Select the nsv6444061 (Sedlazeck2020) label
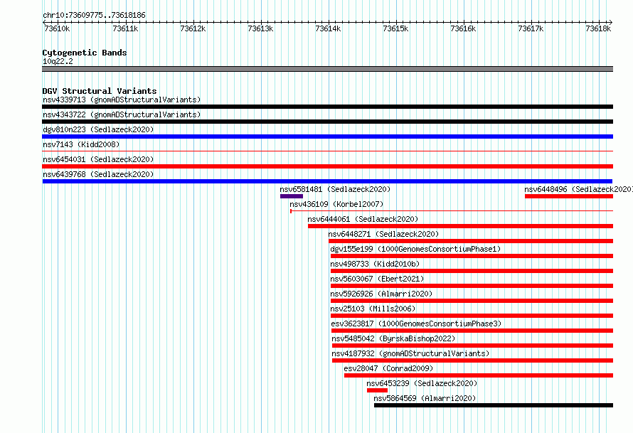The image size is (633, 433). click(363, 219)
